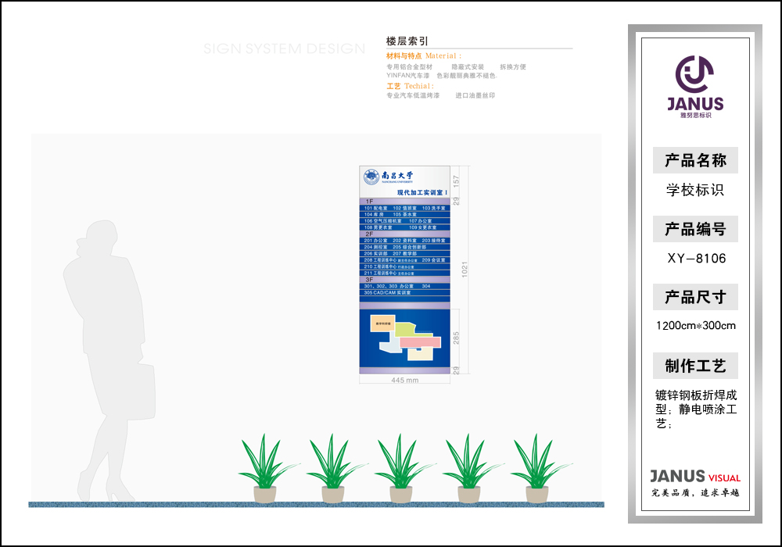Screen dimensions: 782x547
Task: Click the rightmost potted plant
Action: (537, 469)
